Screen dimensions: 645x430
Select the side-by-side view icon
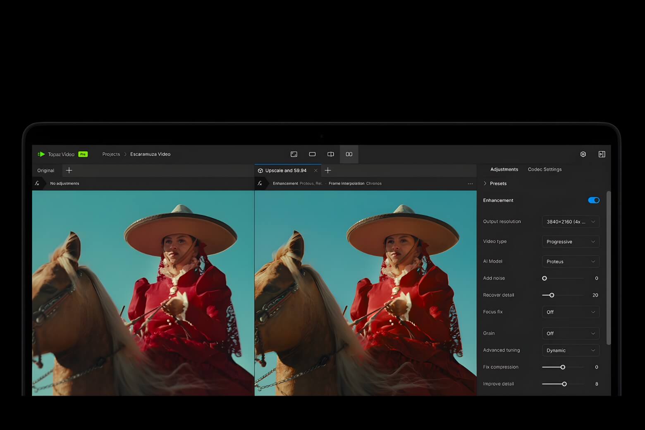[x=349, y=154]
